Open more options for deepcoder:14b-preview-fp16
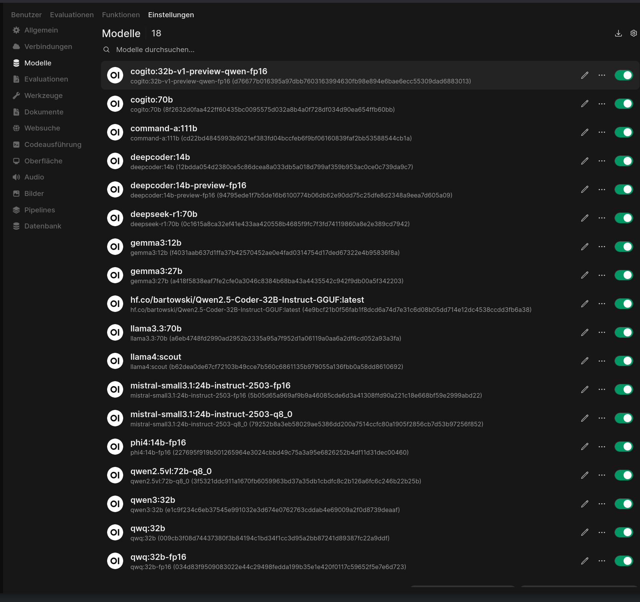Viewport: 640px width, 602px height. (x=602, y=189)
